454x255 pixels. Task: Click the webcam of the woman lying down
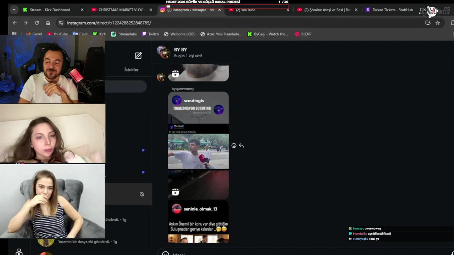52,133
